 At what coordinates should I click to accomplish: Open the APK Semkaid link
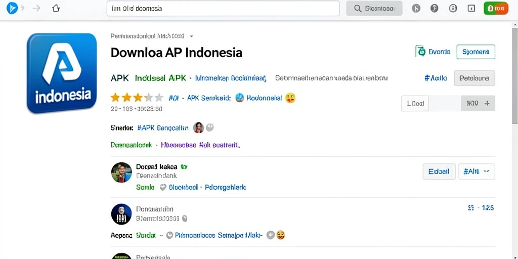click(209, 98)
